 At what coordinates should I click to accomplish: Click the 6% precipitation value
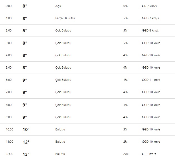coord(125,6)
